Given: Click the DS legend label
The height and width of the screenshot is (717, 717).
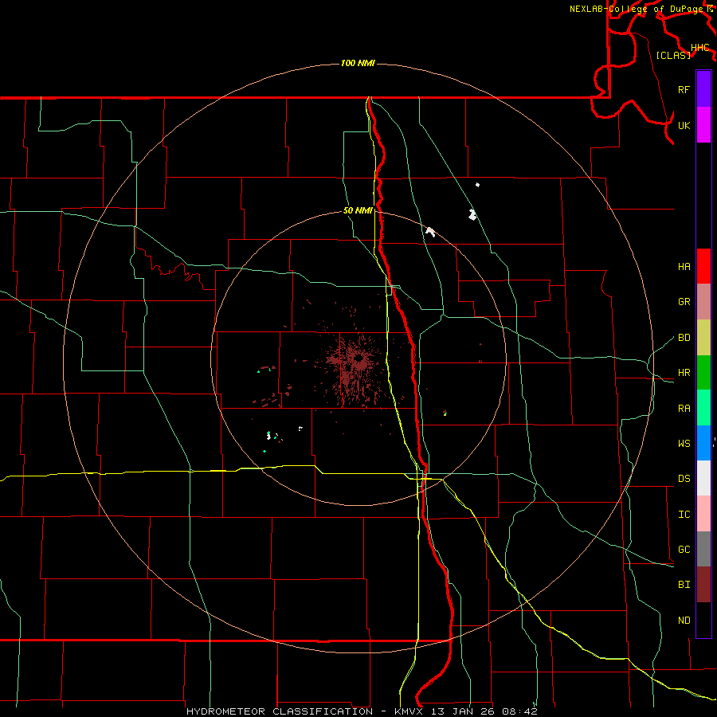Looking at the screenshot, I should [x=684, y=479].
